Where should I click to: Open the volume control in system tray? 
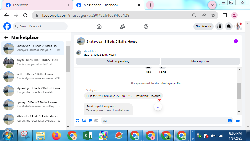213,136
